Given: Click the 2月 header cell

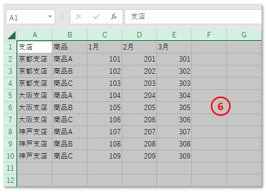Looking at the screenshot, I should coord(140,47).
